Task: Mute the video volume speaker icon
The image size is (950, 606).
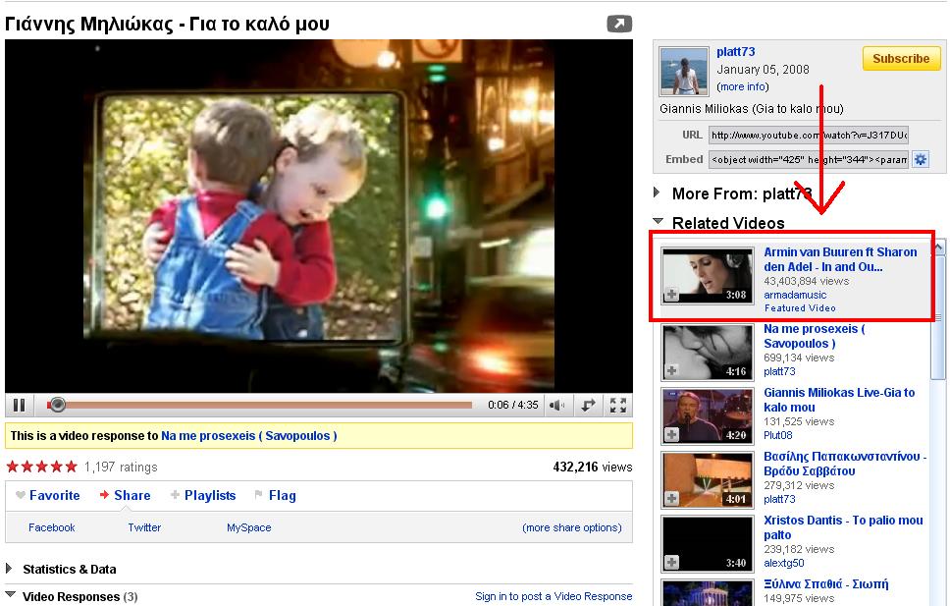Action: coord(556,406)
